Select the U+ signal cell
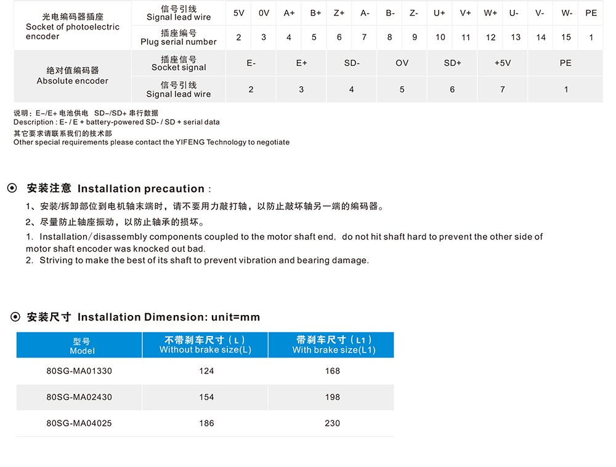Viewport: 616px width, 467px height. [439, 13]
